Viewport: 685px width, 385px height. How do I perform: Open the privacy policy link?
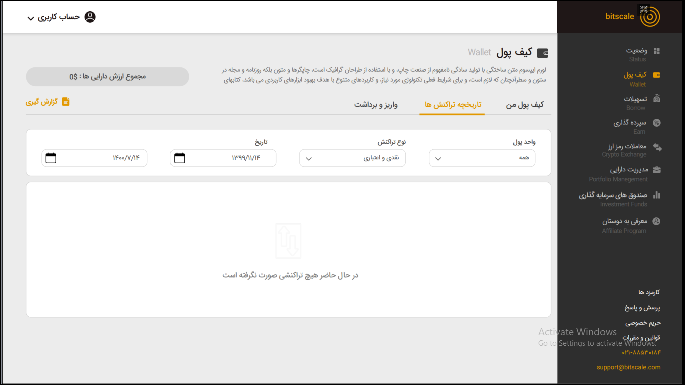tap(643, 323)
